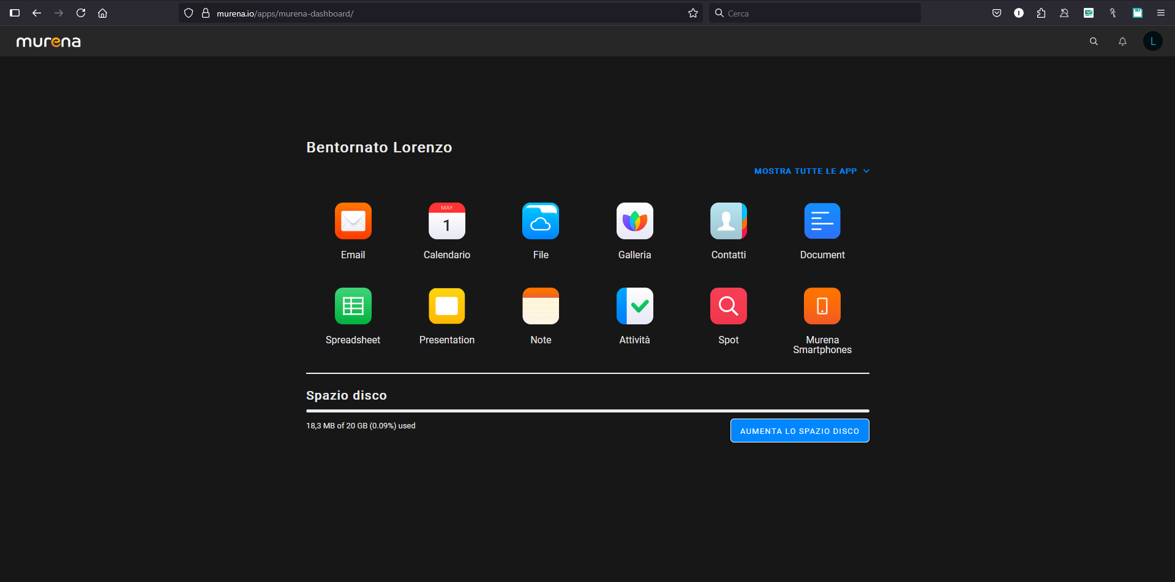Reload the page with the refresh icon
1175x582 pixels.
coord(81,13)
